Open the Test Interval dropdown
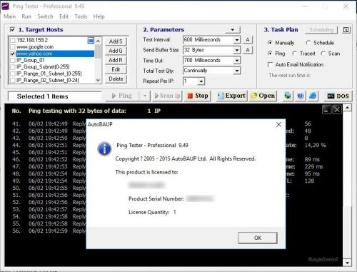The width and height of the screenshot is (357, 272). 236,40
